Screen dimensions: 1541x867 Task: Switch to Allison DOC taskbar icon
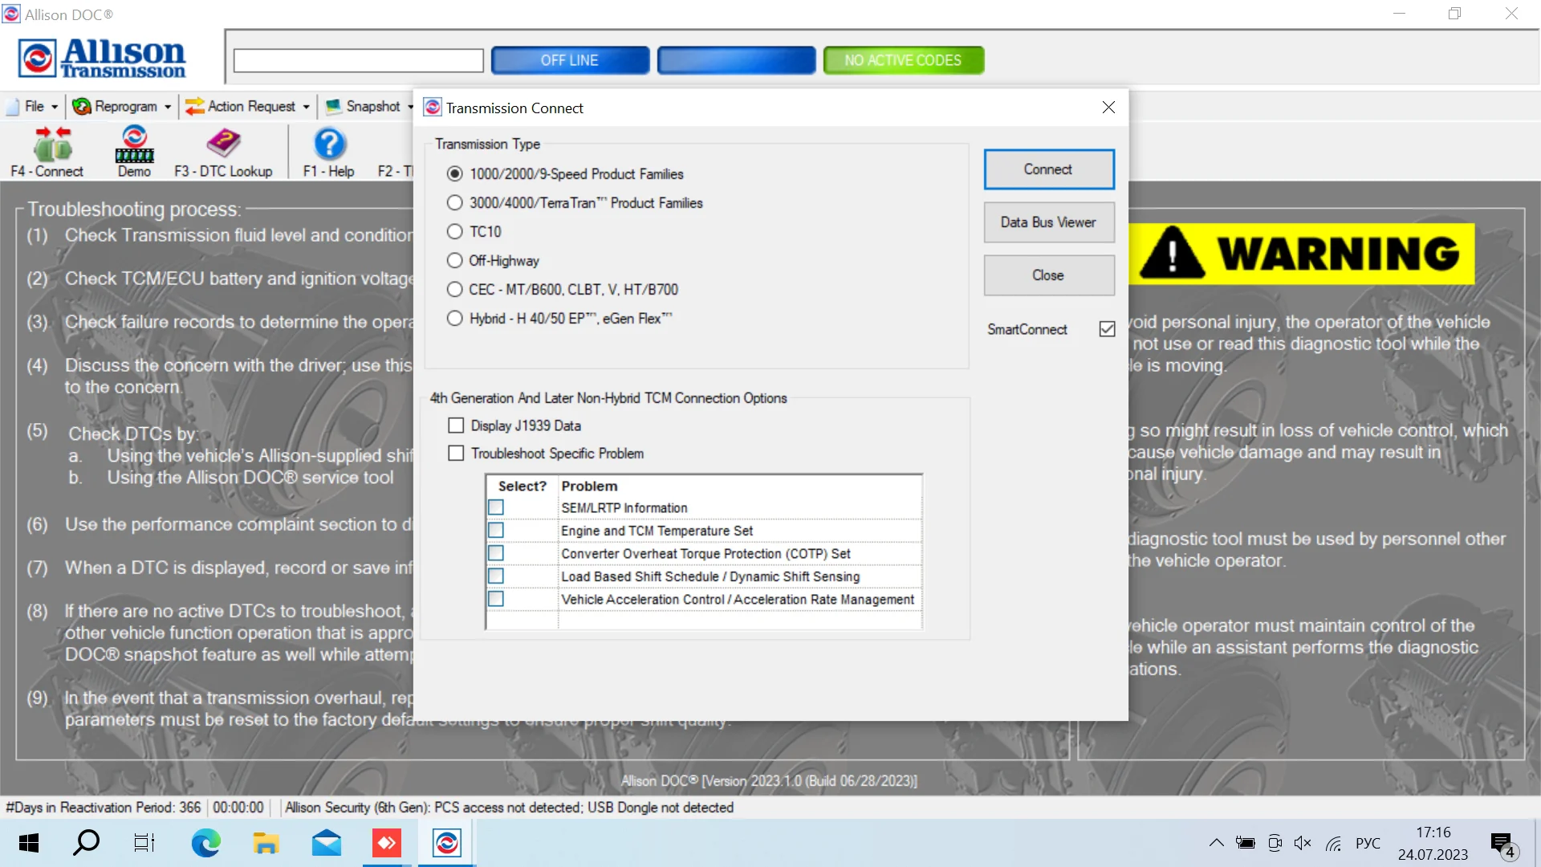[x=447, y=843]
